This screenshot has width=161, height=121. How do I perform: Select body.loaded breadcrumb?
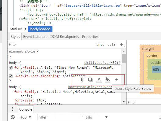(x=40, y=29)
